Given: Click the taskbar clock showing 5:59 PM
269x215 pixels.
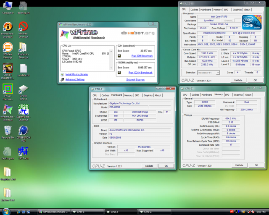Looking at the screenshot, I should click(x=261, y=212).
